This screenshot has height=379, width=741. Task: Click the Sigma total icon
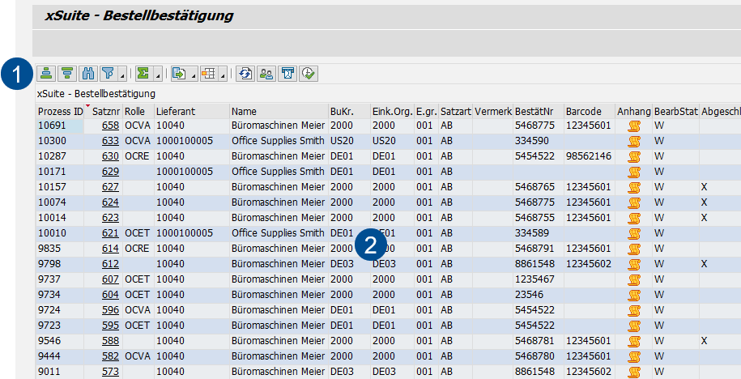click(143, 74)
